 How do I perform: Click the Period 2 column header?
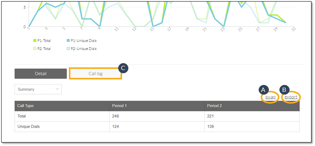click(x=252, y=106)
